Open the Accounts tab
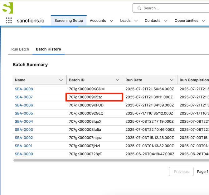Viewport: 209px width, 195px height. [98, 21]
